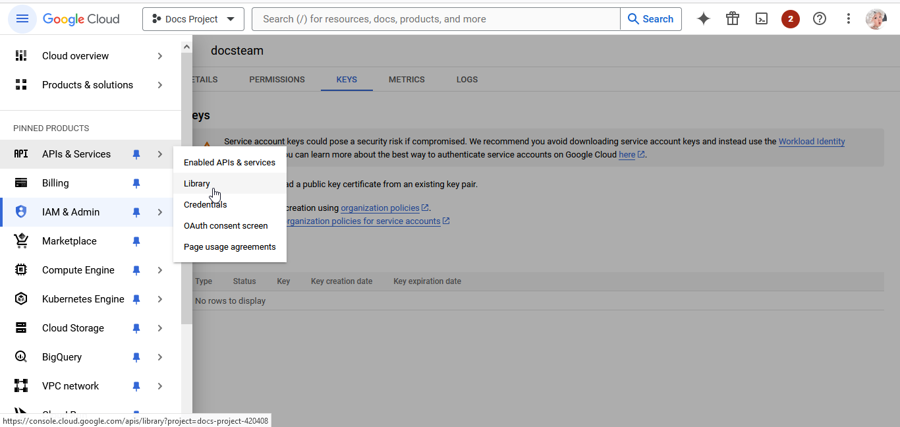Click the Cloud overview icon
Screen dimensions: 900x427
click(21, 56)
